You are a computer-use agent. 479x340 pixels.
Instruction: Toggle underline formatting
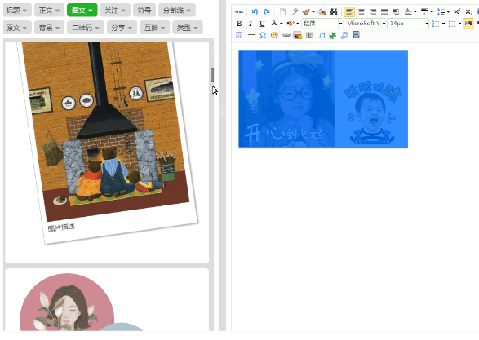(262, 24)
